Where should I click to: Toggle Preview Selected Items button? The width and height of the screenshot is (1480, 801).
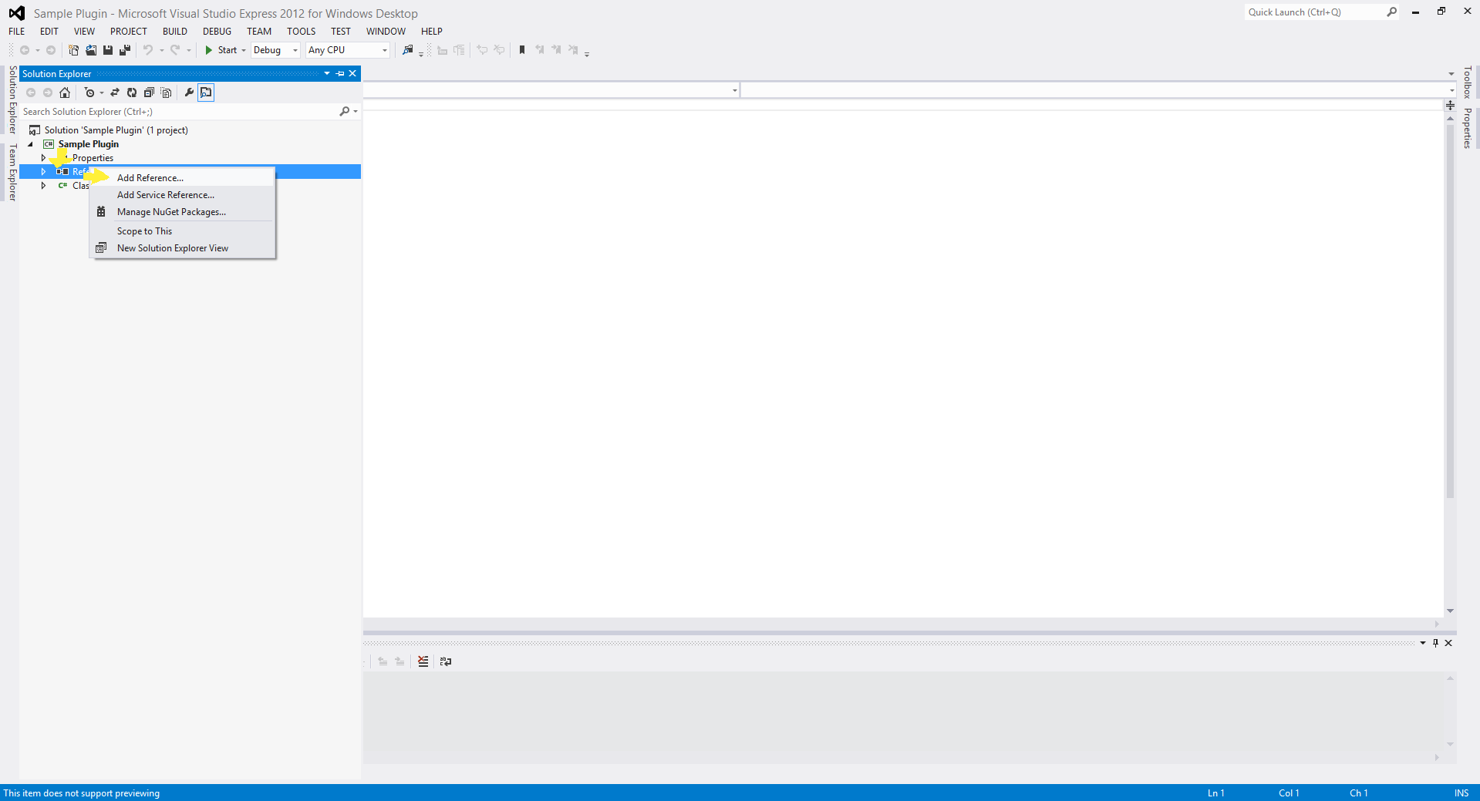click(x=206, y=93)
